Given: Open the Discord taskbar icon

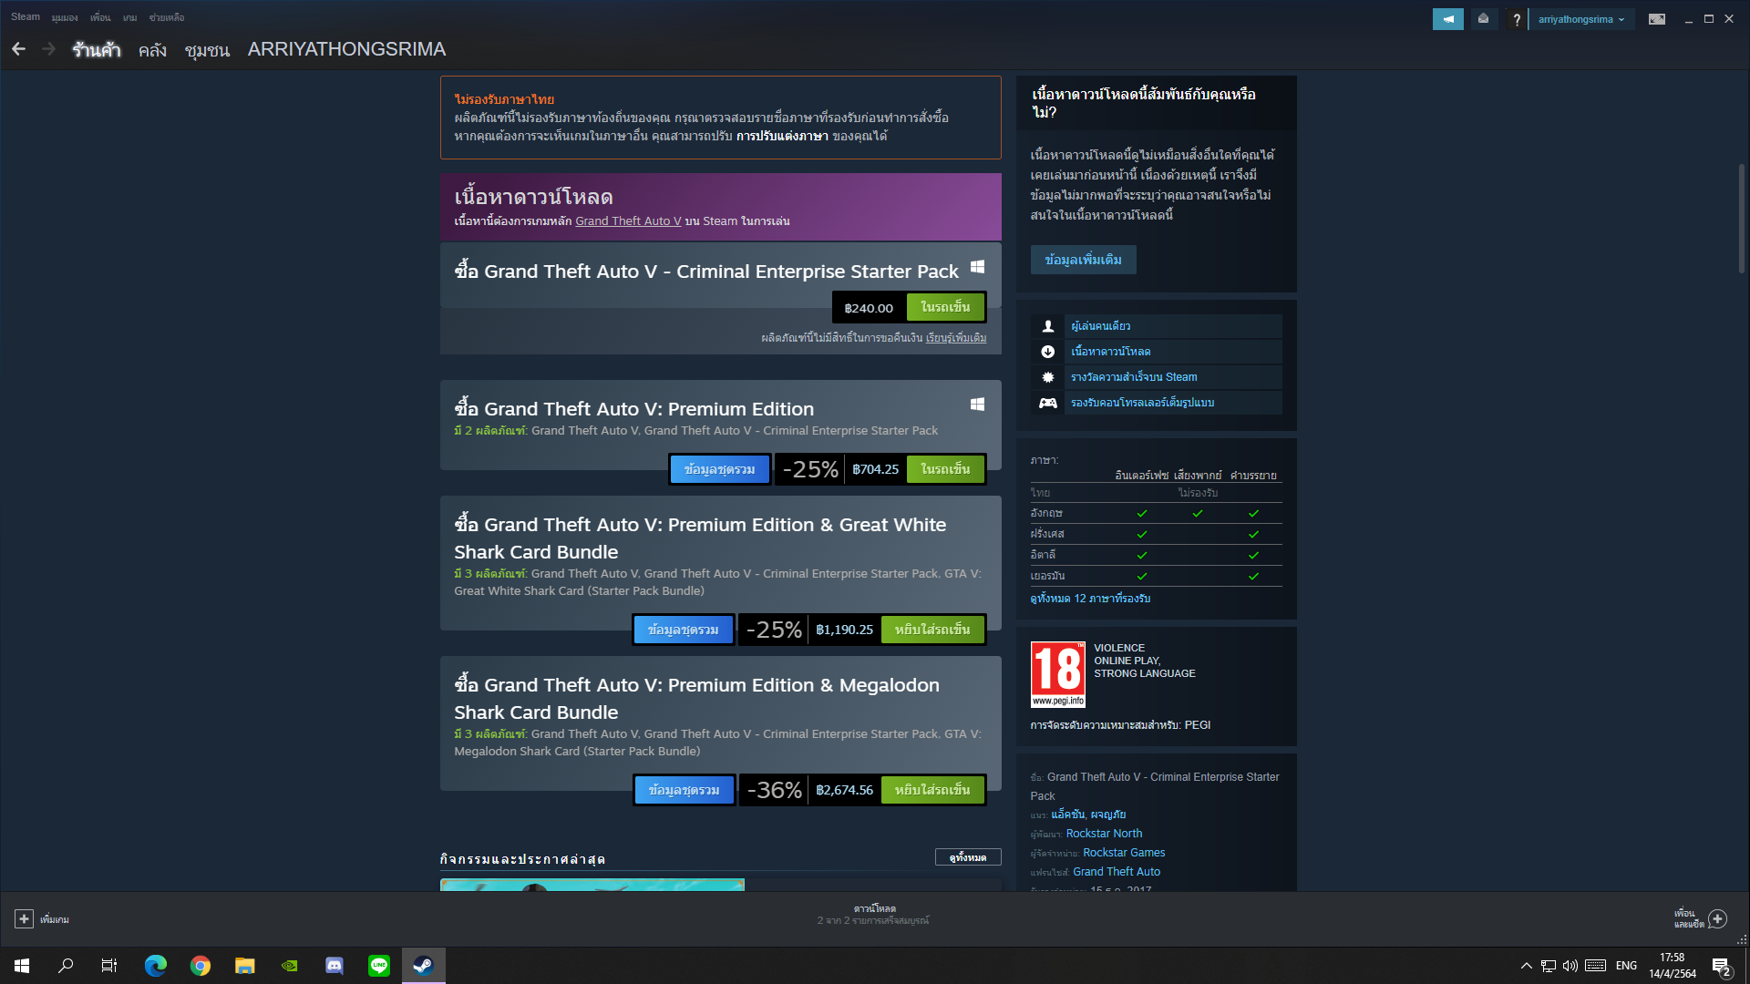Looking at the screenshot, I should click(335, 966).
